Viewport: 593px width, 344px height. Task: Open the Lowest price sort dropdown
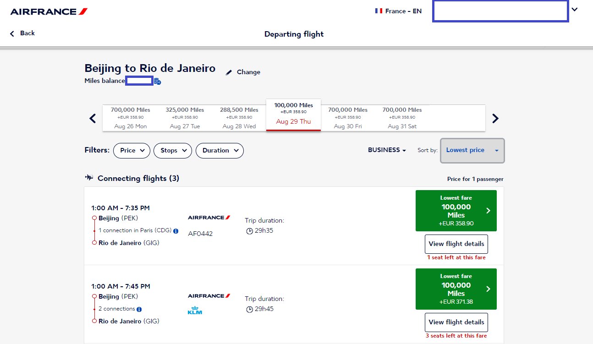point(472,150)
